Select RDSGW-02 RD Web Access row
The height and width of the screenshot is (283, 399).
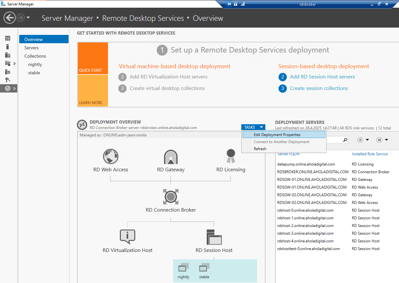point(337,203)
